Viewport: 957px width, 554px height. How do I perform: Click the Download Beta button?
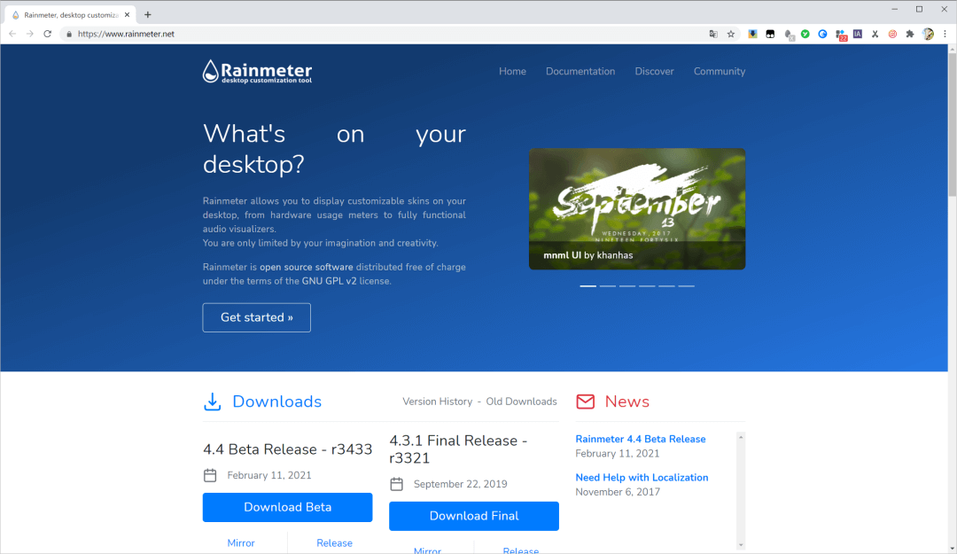click(287, 508)
